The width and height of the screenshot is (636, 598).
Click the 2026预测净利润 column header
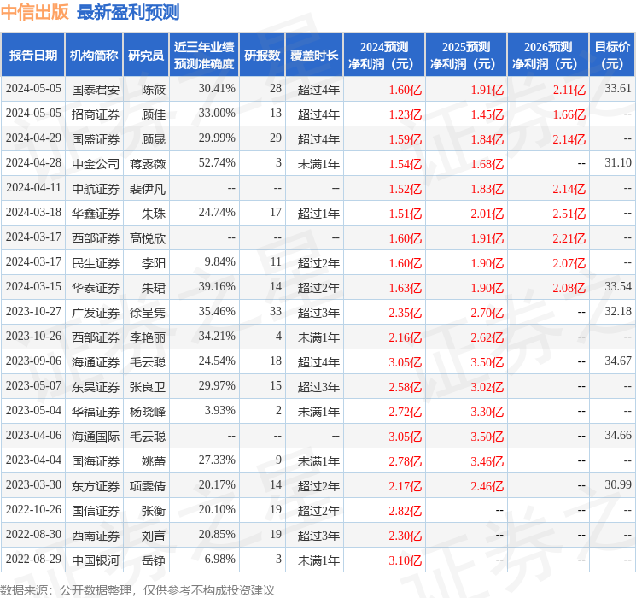coord(547,55)
